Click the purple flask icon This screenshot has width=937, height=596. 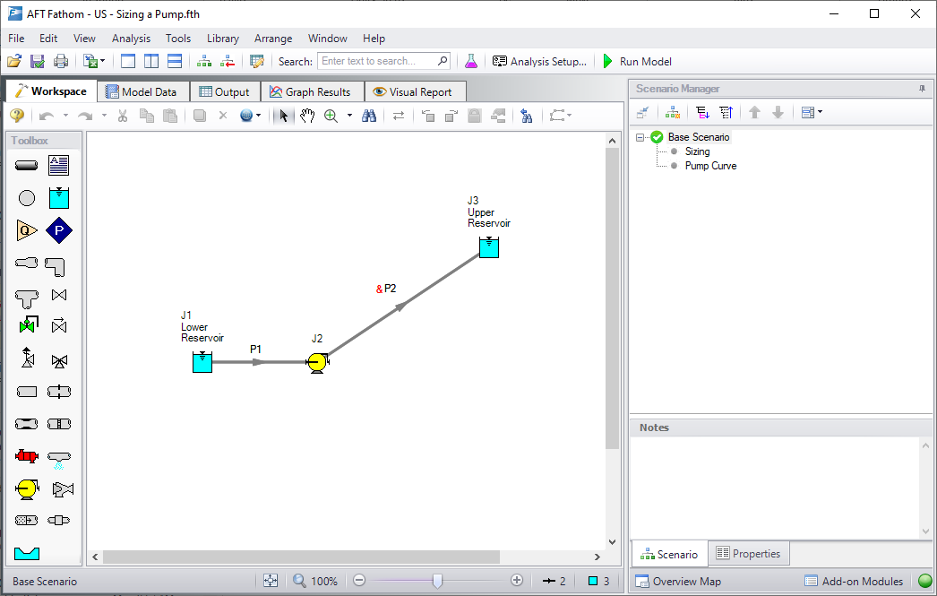coord(470,62)
